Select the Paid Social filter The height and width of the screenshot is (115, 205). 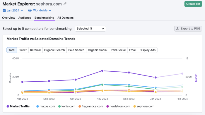pos(118,50)
